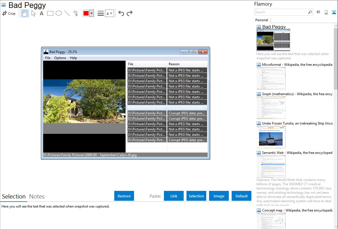Screen dimensions: 338x229
Task: Expand the line width dropdown
Action: pyautogui.click(x=109, y=13)
